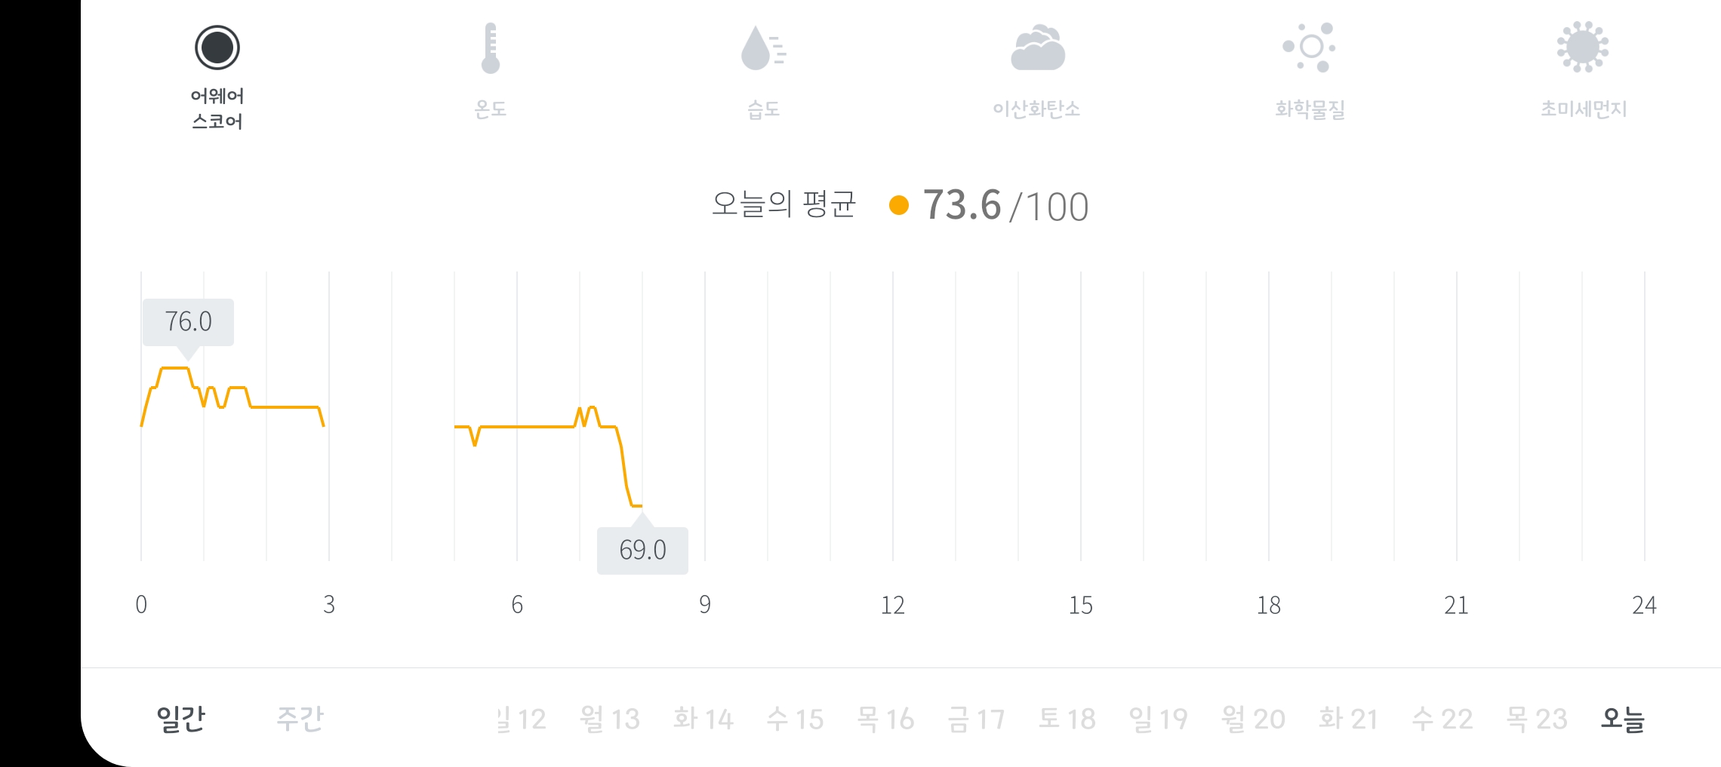Tap the 69.0 low value tooltip

[642, 550]
